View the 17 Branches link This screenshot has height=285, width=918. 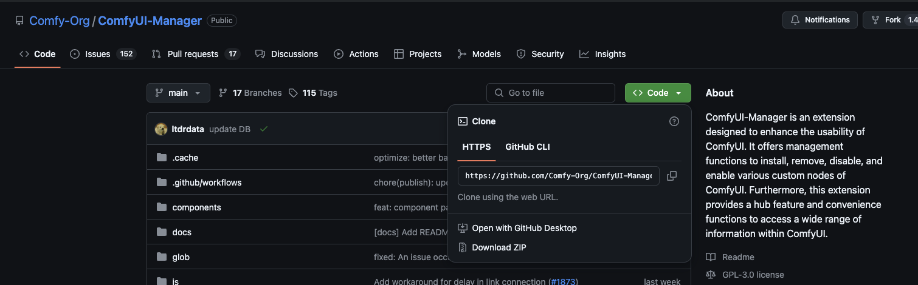coord(250,93)
